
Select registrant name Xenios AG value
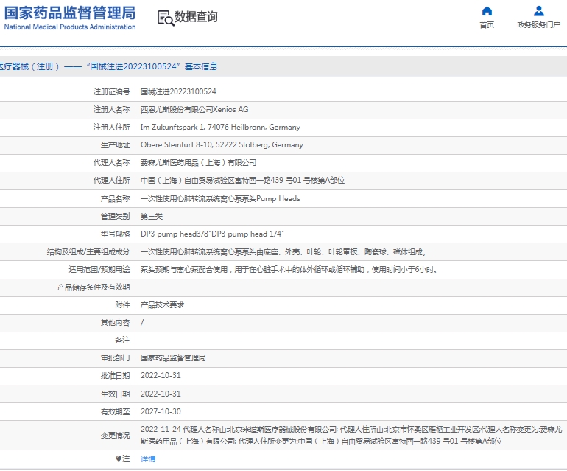tap(194, 109)
